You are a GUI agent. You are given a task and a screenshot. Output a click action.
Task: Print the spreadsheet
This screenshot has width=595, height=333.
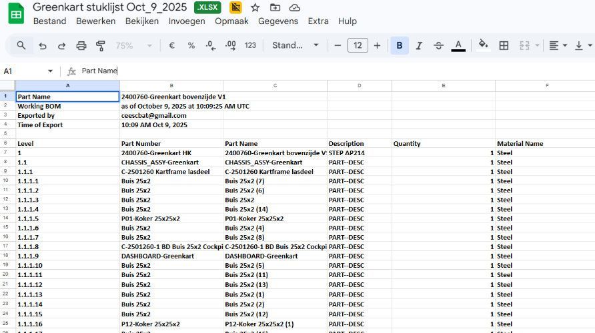pos(81,46)
